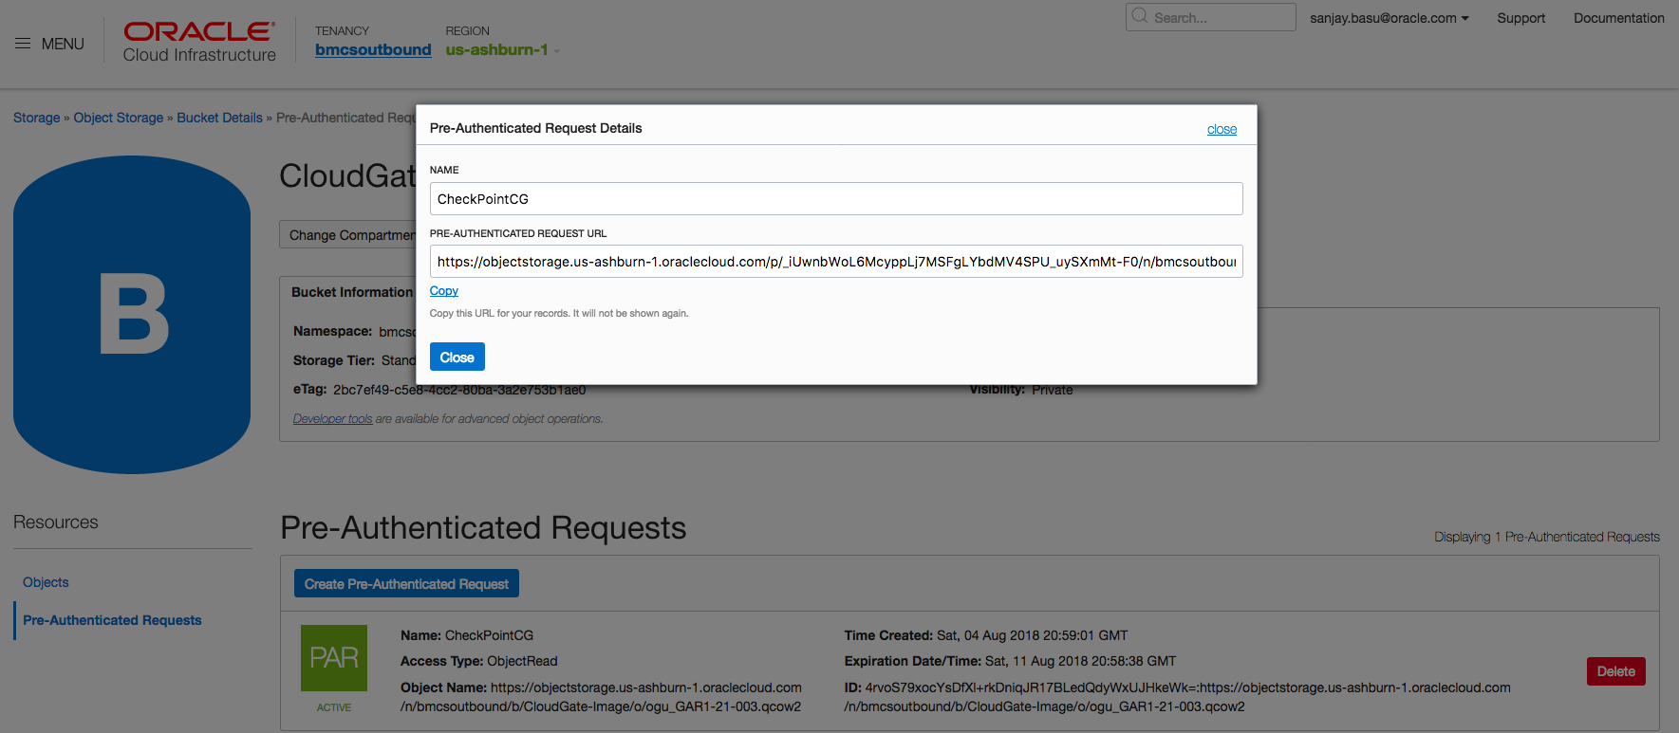The image size is (1679, 733).
Task: Click the close link at dialog top
Action: [x=1222, y=130]
